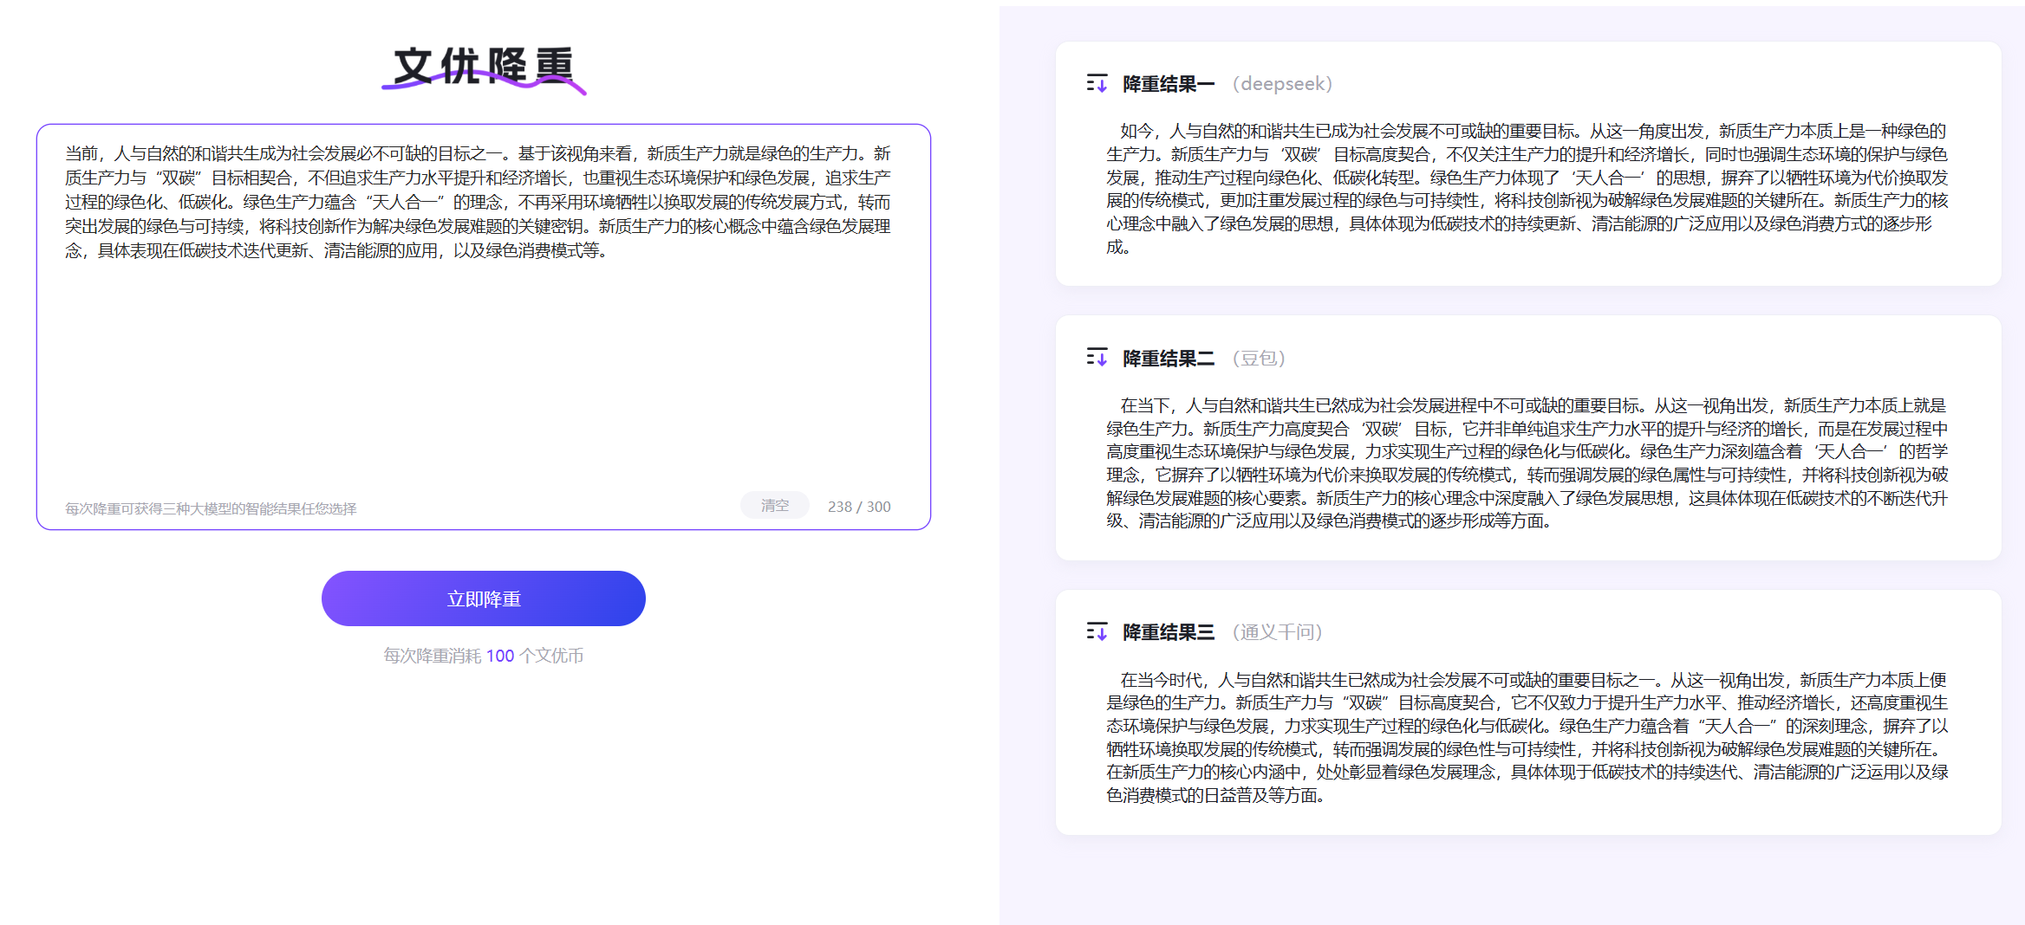Click the sort-arrow icon on 降重结果一 card
The image size is (2025, 925).
(1097, 83)
